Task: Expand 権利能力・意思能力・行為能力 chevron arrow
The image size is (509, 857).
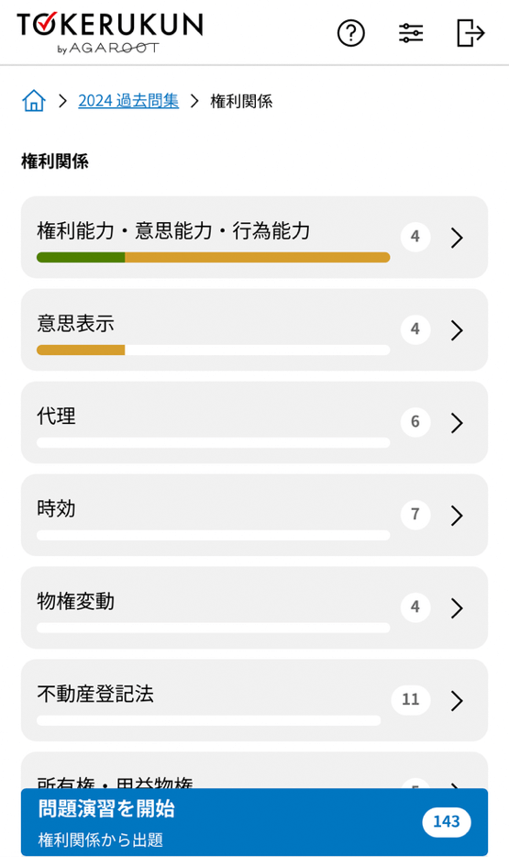Action: point(457,238)
